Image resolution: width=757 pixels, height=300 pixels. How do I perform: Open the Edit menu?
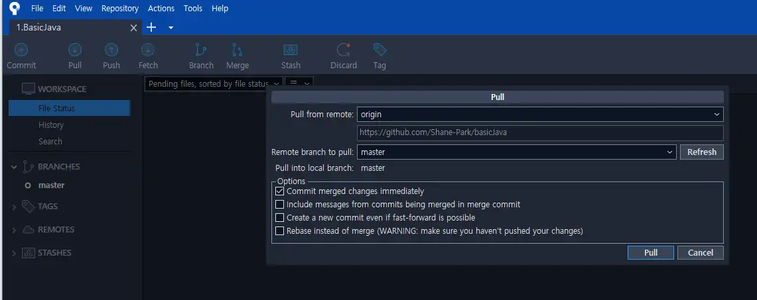point(59,8)
